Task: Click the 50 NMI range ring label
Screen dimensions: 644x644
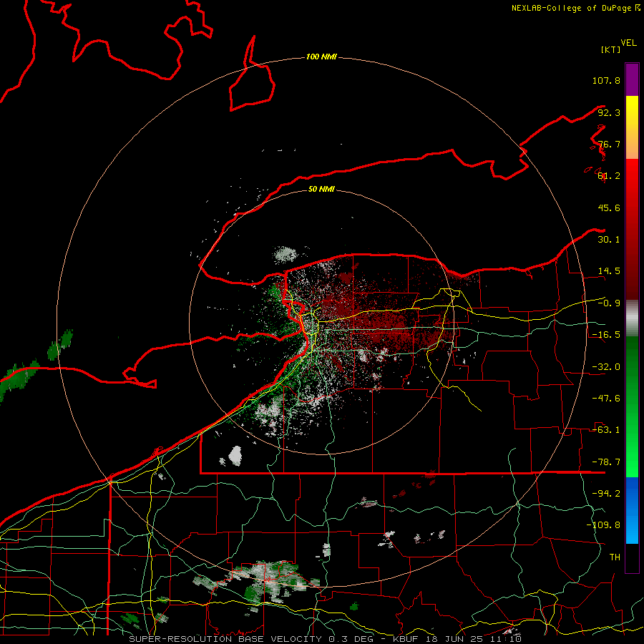Action: [321, 189]
